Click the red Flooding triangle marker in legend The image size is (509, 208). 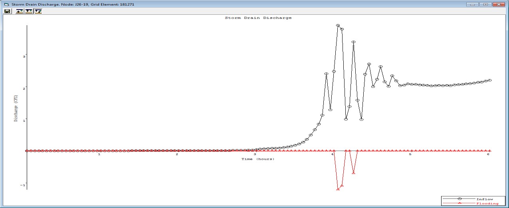coord(459,204)
